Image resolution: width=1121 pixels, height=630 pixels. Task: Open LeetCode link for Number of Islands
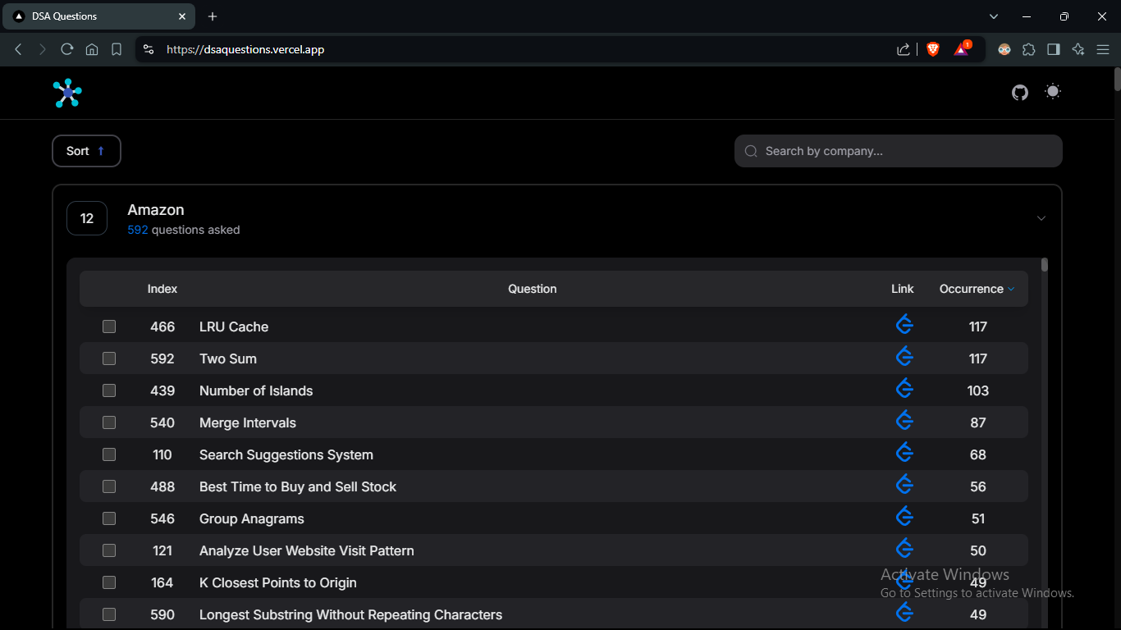(904, 389)
